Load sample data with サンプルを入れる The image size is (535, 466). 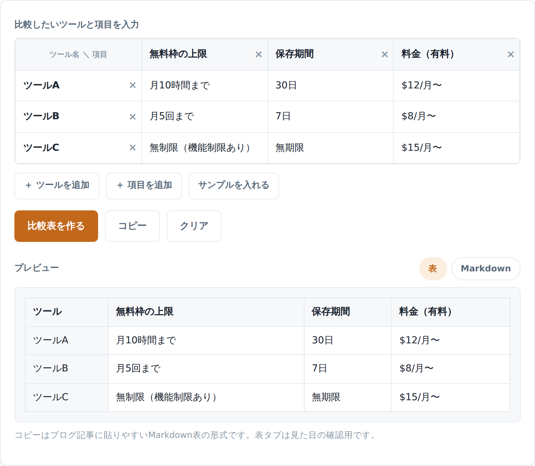[x=234, y=186]
